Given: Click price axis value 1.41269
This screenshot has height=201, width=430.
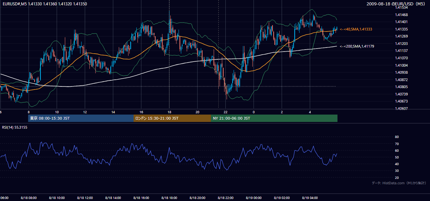Looking at the screenshot, I should pyautogui.click(x=401, y=36).
